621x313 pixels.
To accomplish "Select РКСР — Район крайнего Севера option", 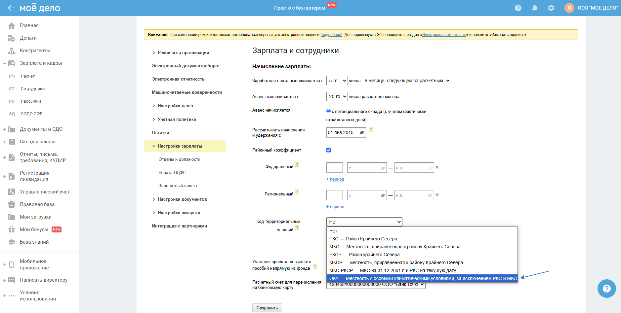I will point(422,255).
